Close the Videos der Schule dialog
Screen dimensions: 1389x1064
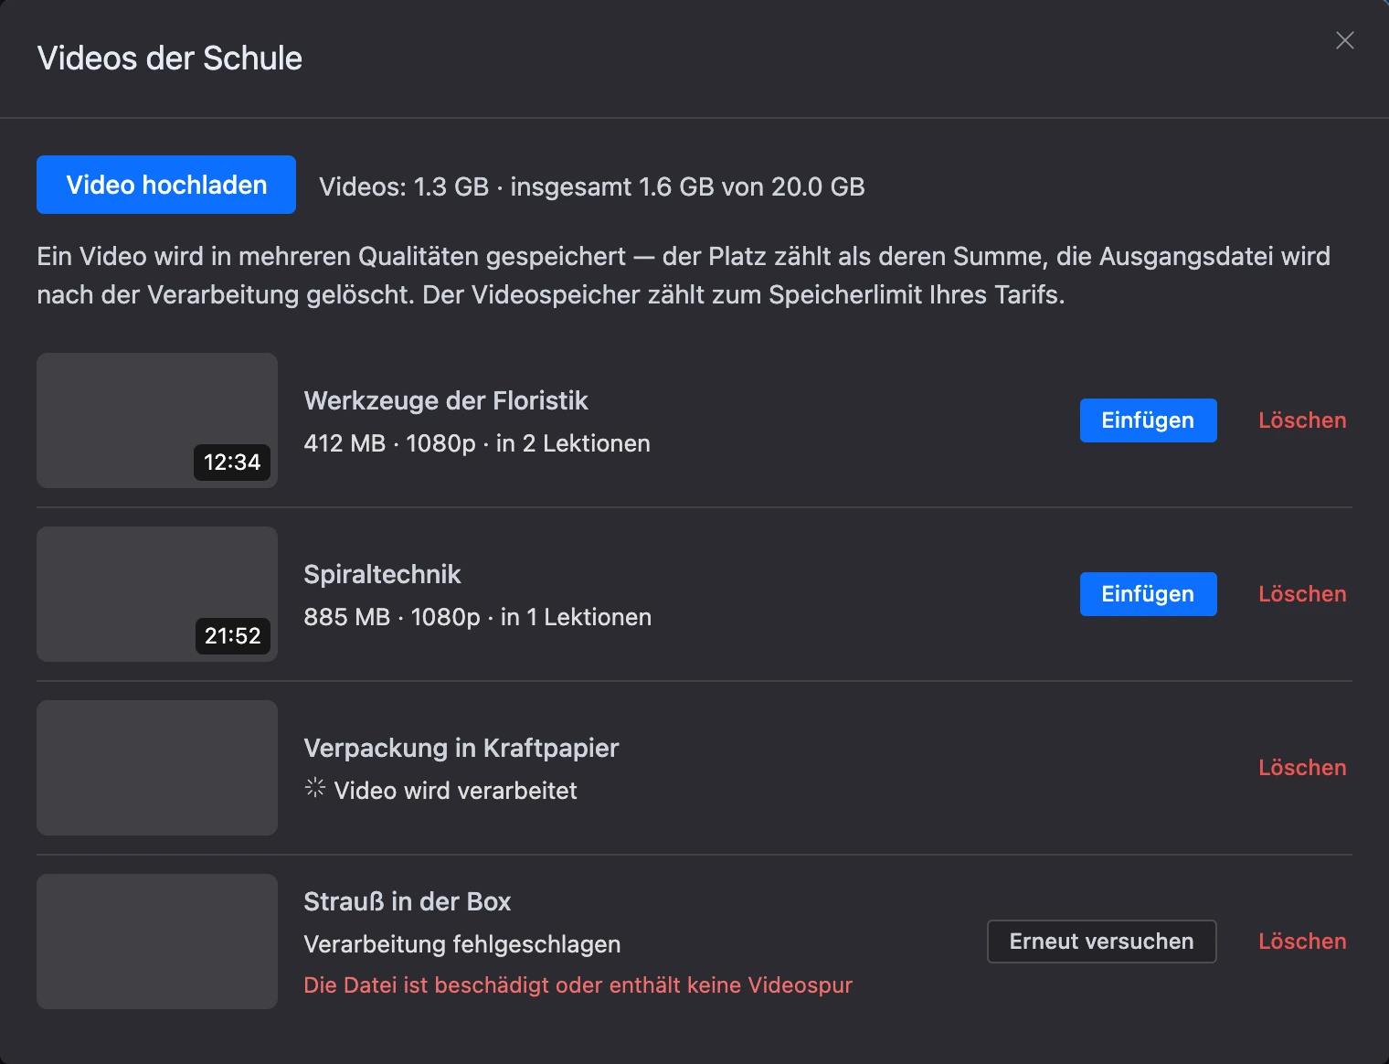click(x=1344, y=40)
